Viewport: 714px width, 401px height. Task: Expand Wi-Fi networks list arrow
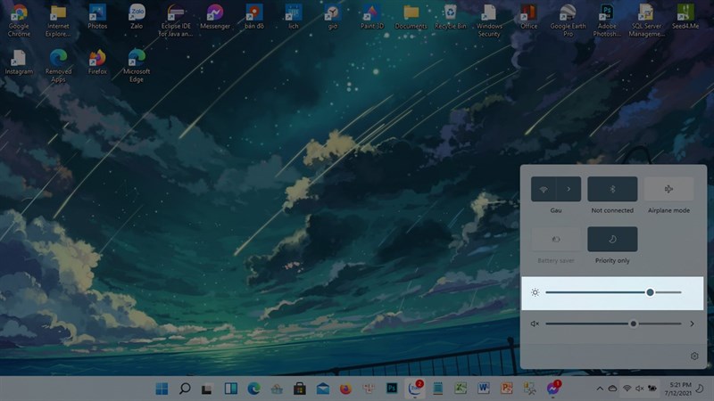click(x=569, y=189)
